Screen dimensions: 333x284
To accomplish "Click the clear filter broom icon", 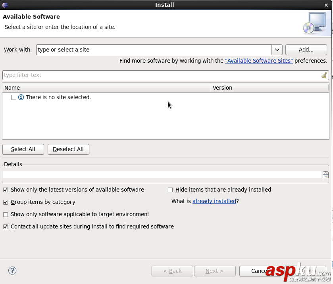I will pos(324,75).
